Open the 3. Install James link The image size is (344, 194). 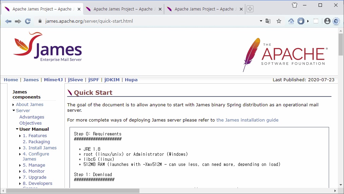[40, 148]
